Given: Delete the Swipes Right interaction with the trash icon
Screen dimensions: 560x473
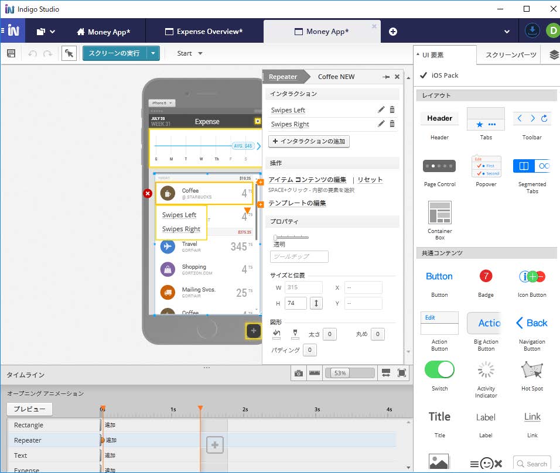Looking at the screenshot, I should click(392, 124).
